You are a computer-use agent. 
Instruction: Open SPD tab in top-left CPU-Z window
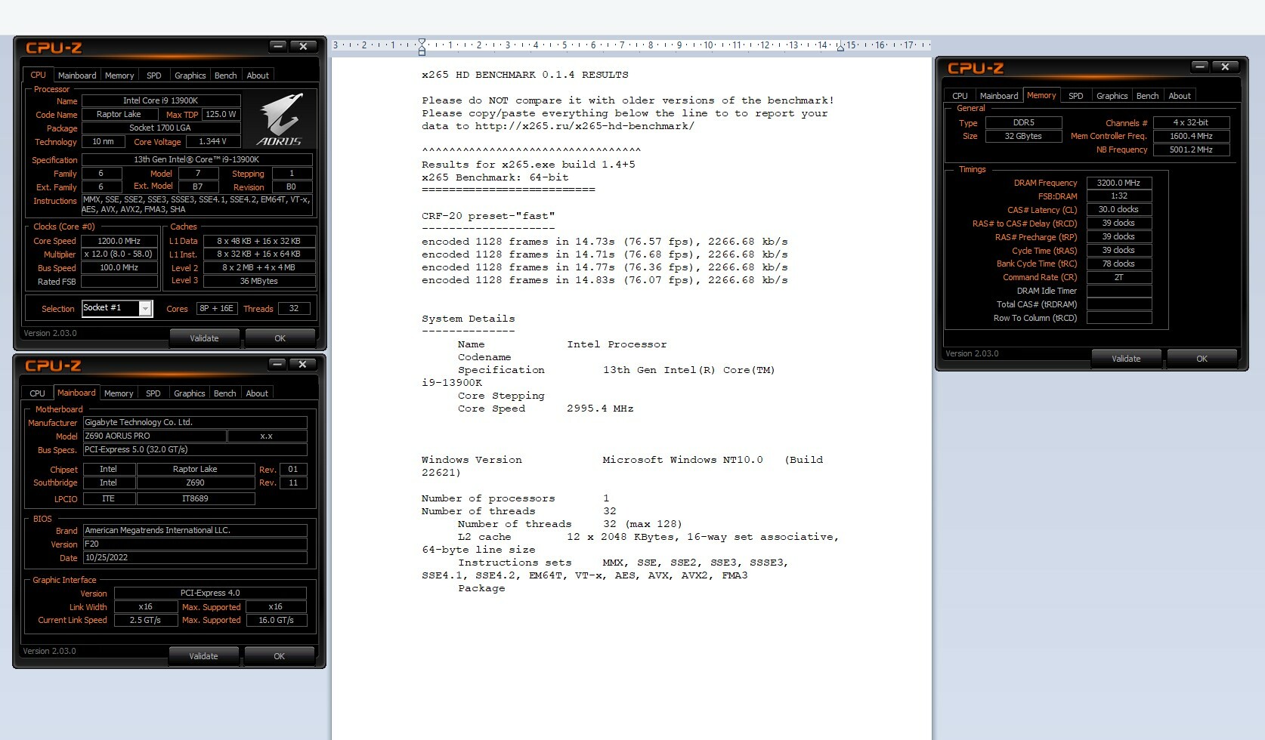pos(154,76)
